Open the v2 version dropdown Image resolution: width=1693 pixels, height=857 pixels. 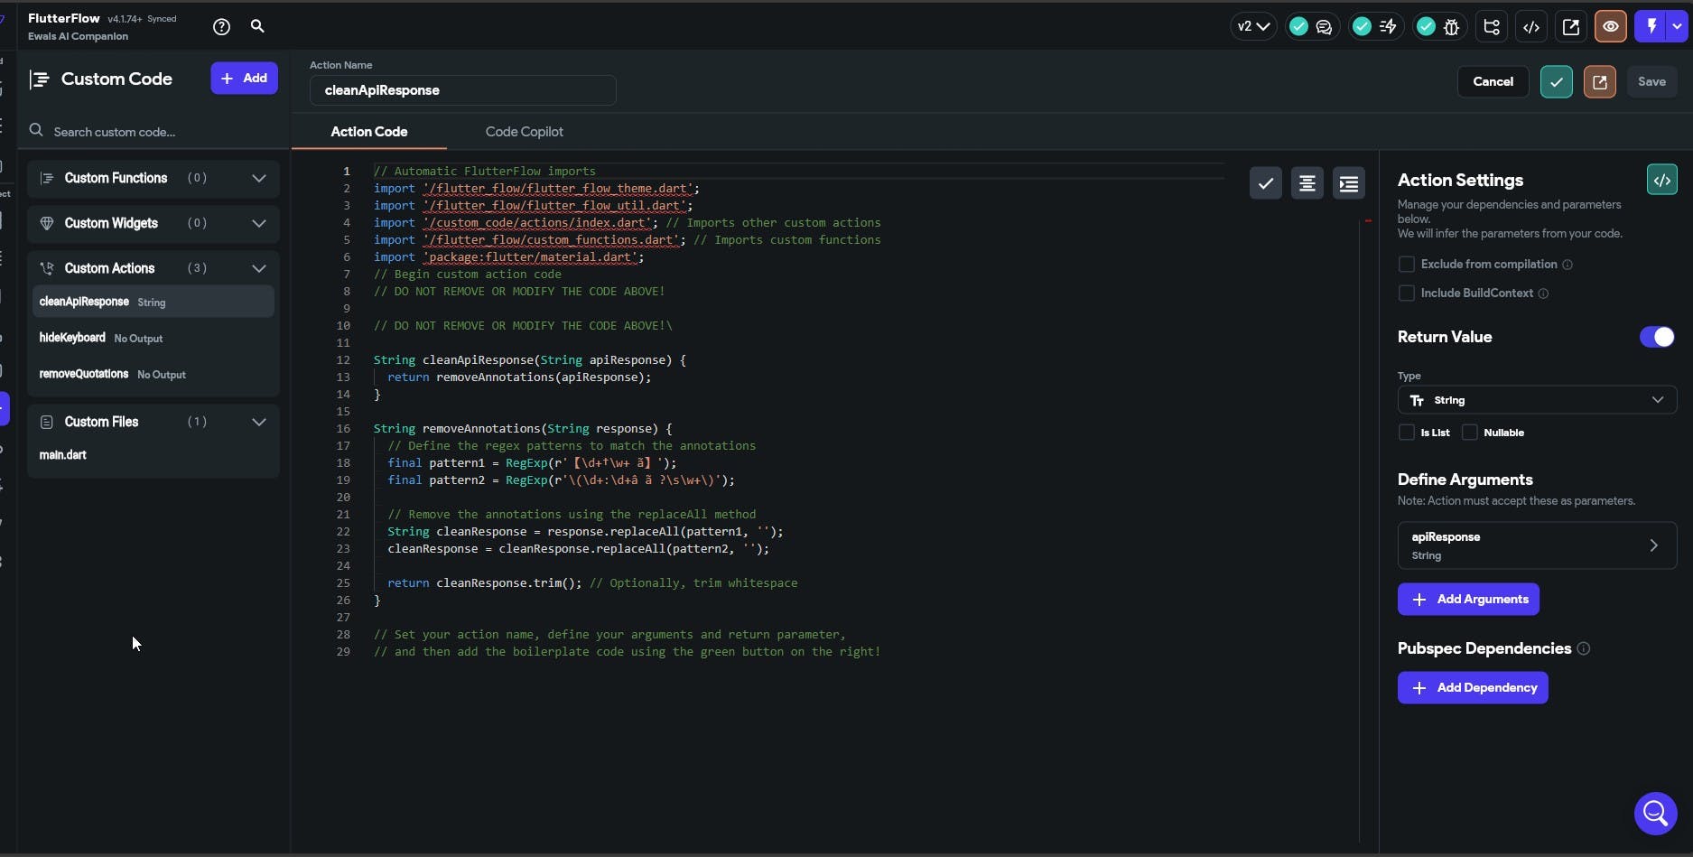[1252, 27]
